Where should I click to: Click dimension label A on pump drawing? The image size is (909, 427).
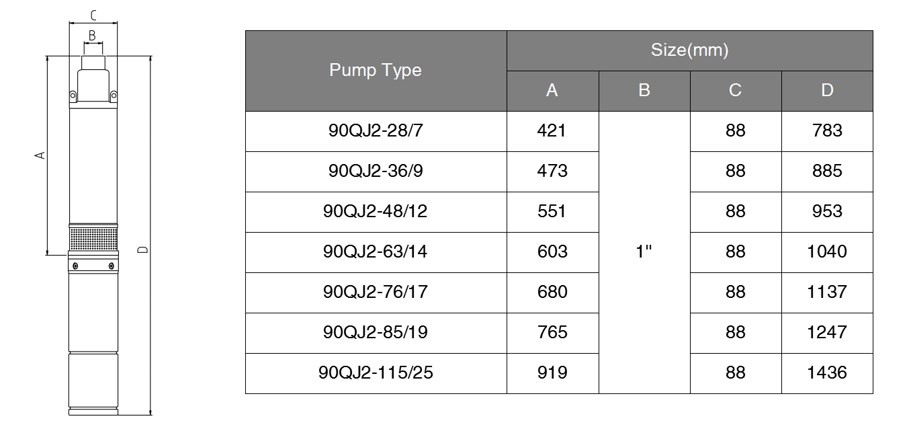(x=41, y=155)
